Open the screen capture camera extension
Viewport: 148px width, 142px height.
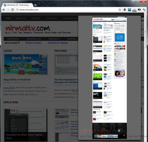[139, 10]
